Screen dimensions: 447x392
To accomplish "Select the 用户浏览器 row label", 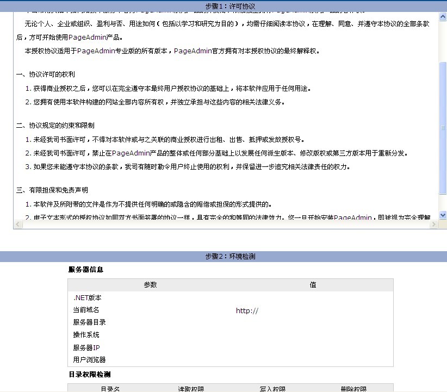I will pyautogui.click(x=89, y=360).
